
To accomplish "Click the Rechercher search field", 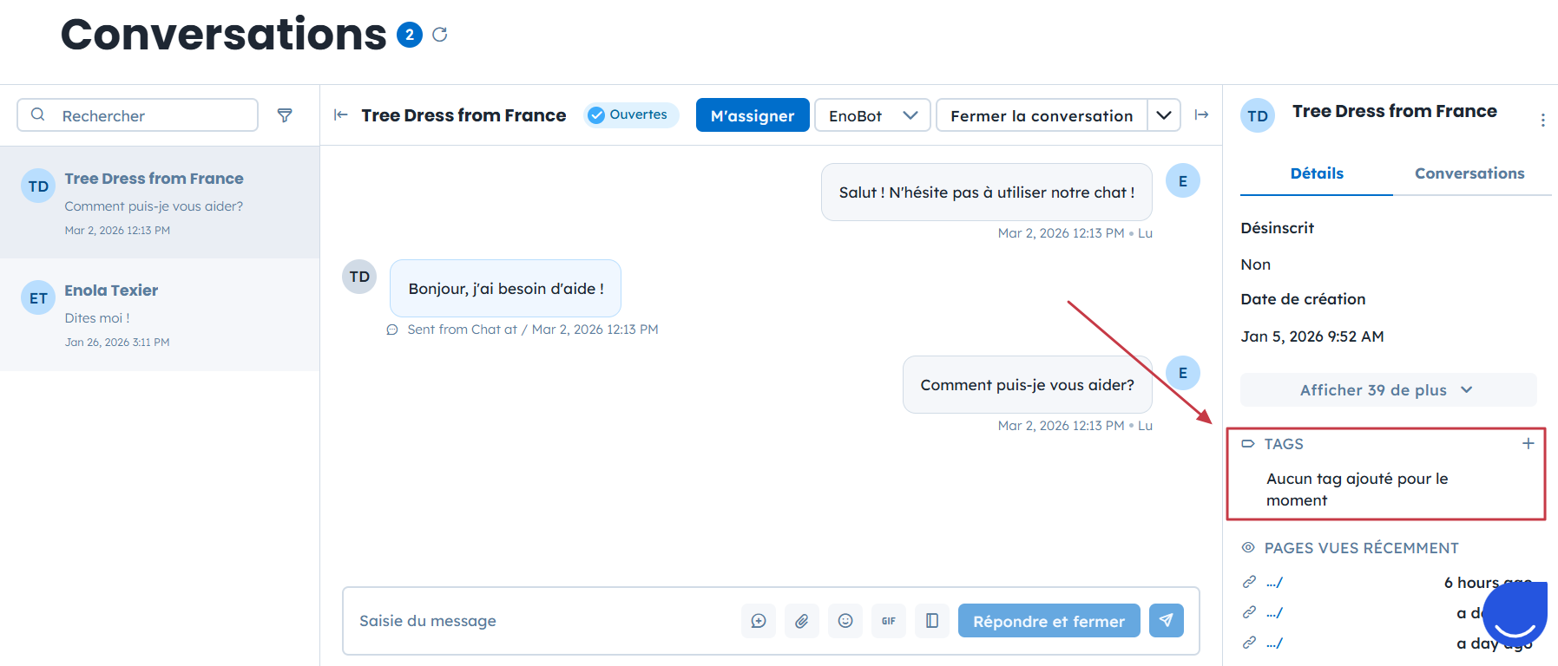I will [x=138, y=115].
